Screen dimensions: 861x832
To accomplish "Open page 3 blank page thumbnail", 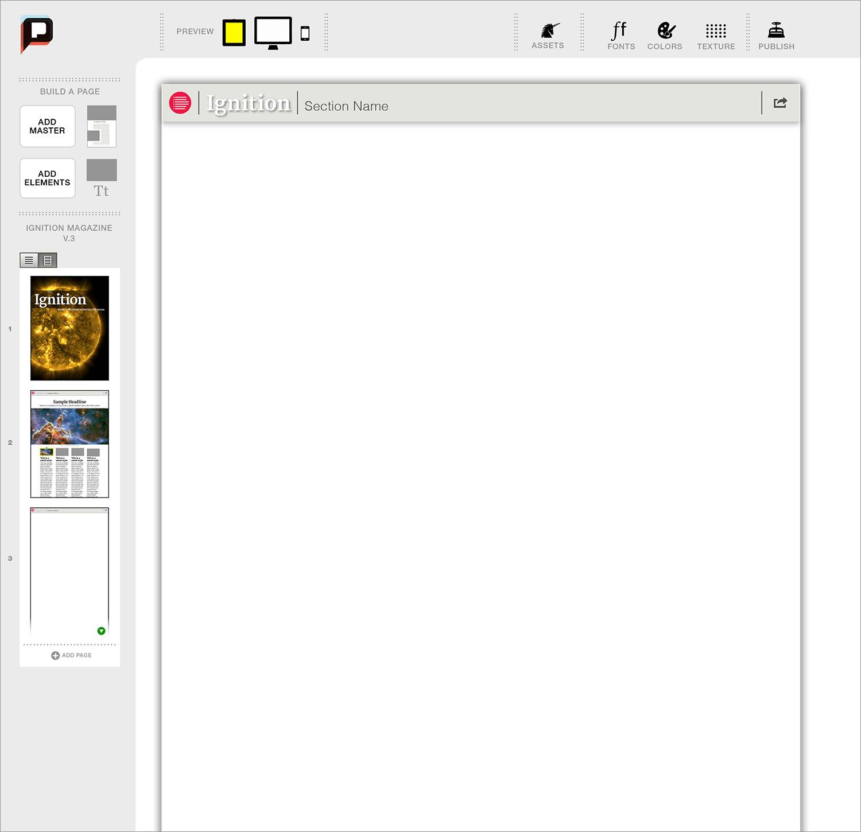I will [69, 571].
